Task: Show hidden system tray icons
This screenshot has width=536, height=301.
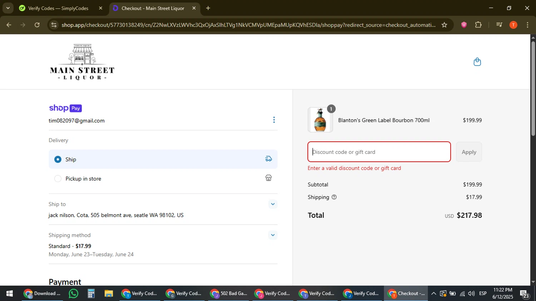Action: [433, 294]
